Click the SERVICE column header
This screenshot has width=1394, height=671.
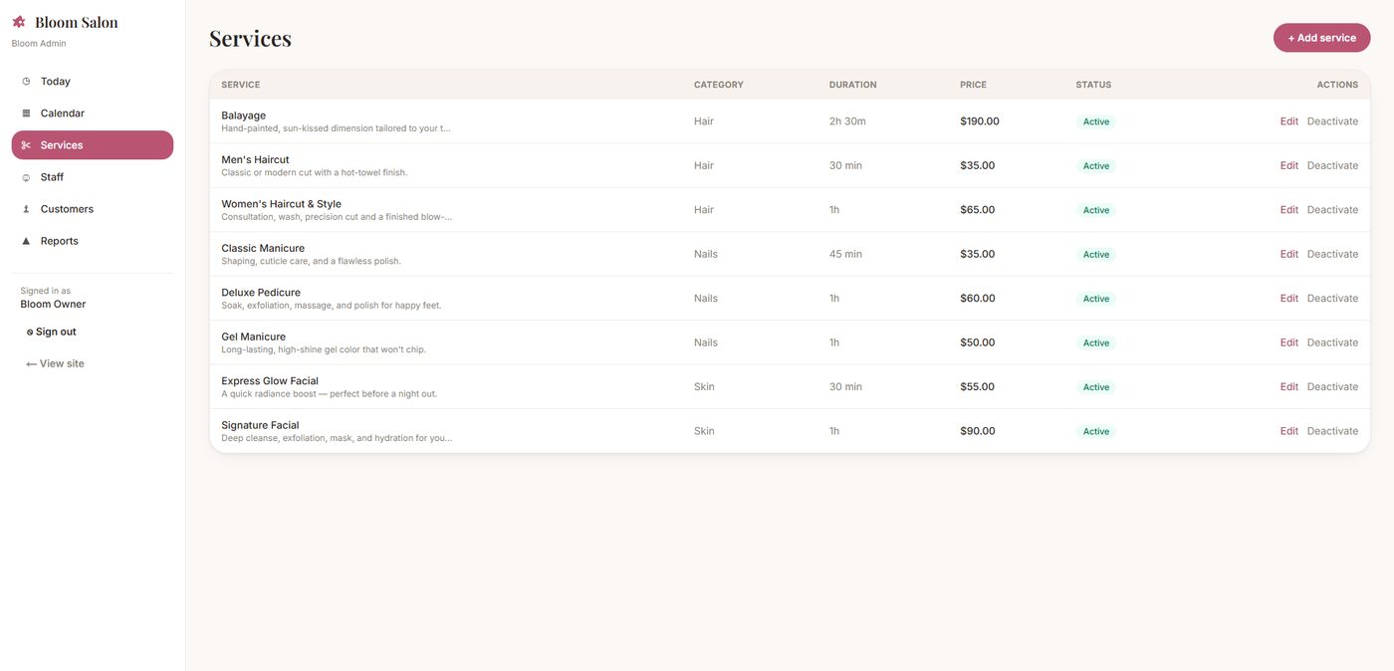[241, 85]
